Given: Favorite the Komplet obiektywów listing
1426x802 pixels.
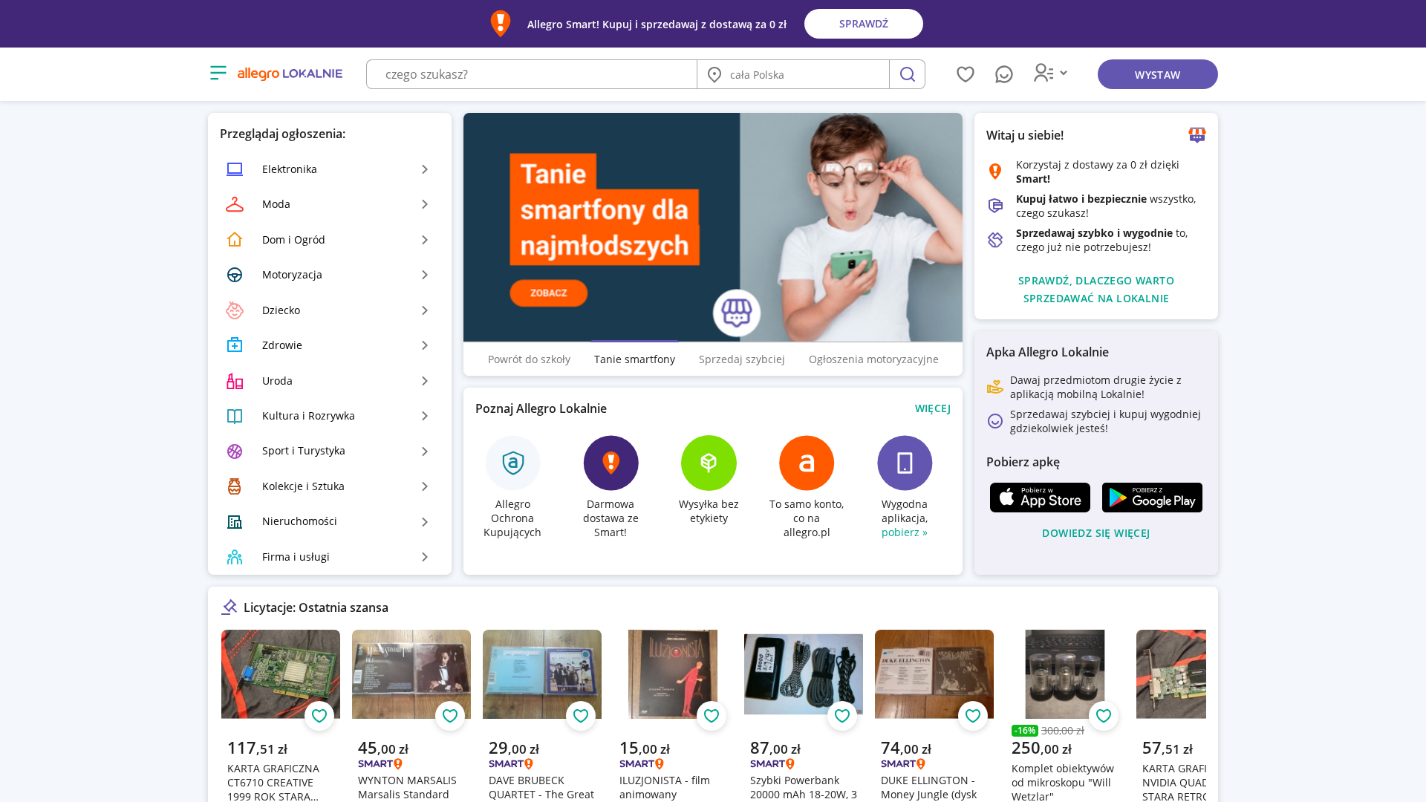Looking at the screenshot, I should point(1104,716).
